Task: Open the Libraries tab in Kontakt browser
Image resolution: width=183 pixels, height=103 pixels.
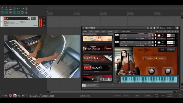Action: (x=85, y=31)
